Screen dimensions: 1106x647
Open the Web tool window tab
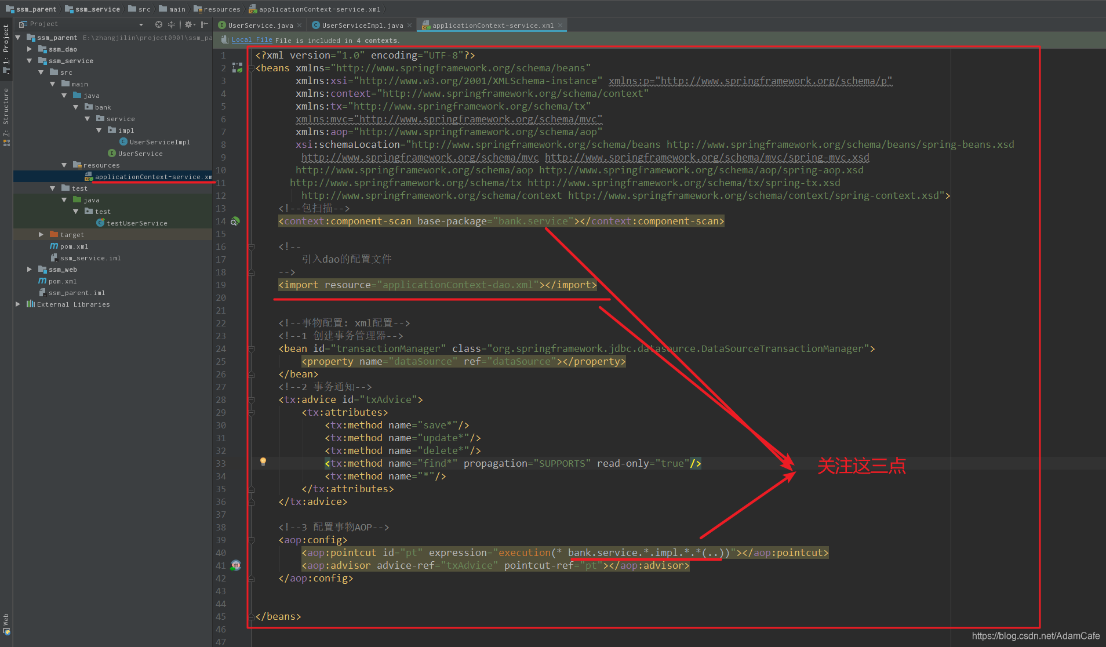tap(6, 623)
